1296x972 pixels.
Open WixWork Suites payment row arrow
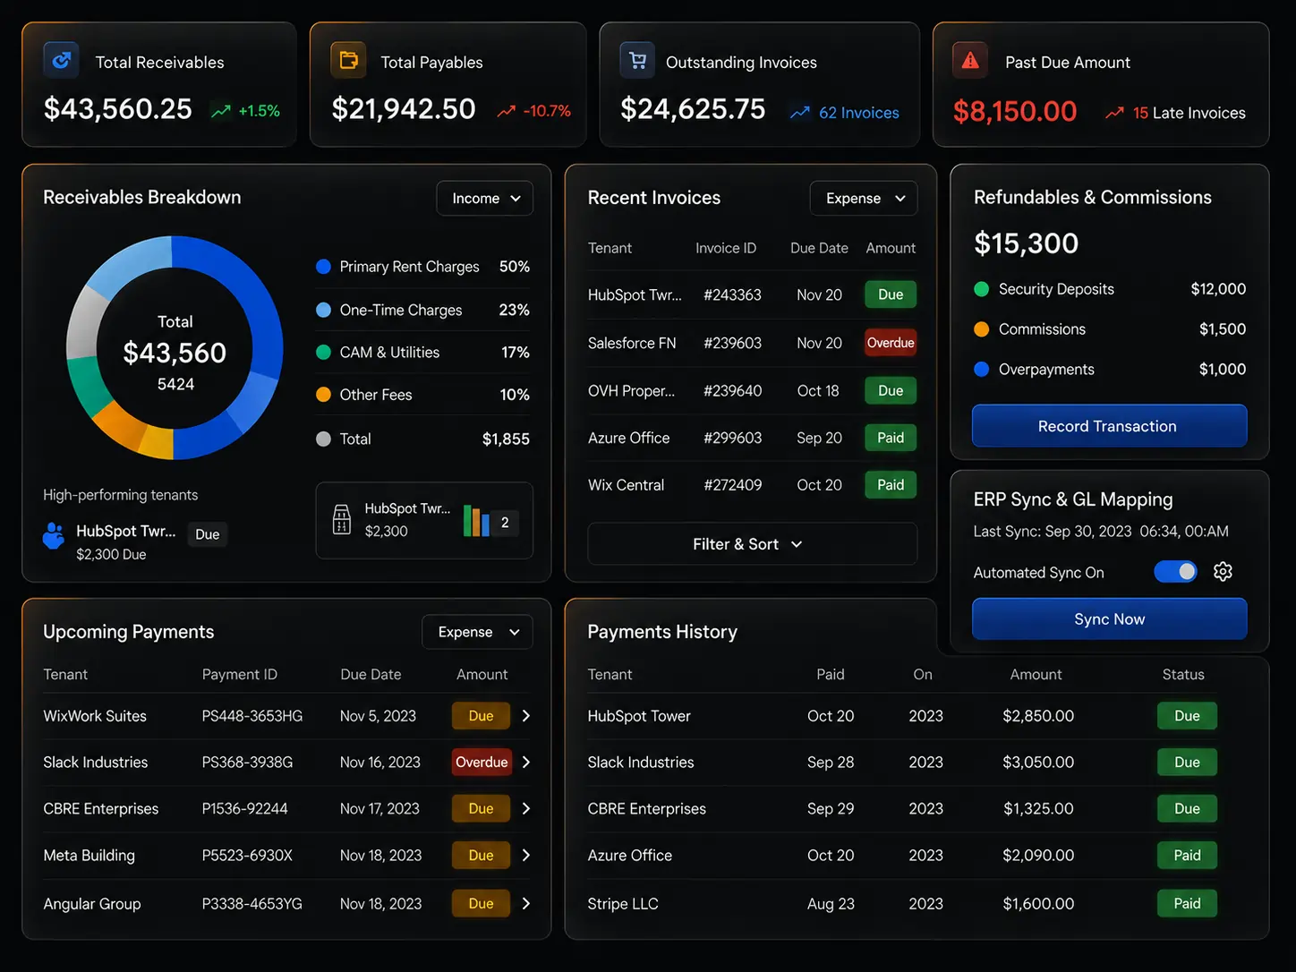(x=526, y=716)
